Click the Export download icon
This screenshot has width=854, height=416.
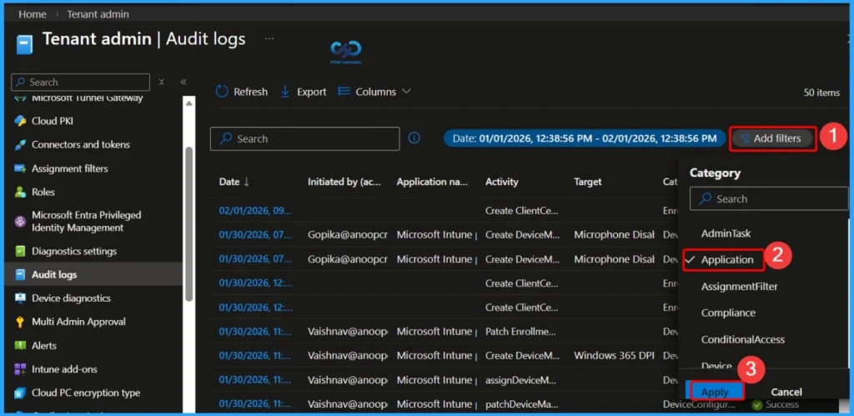point(285,92)
